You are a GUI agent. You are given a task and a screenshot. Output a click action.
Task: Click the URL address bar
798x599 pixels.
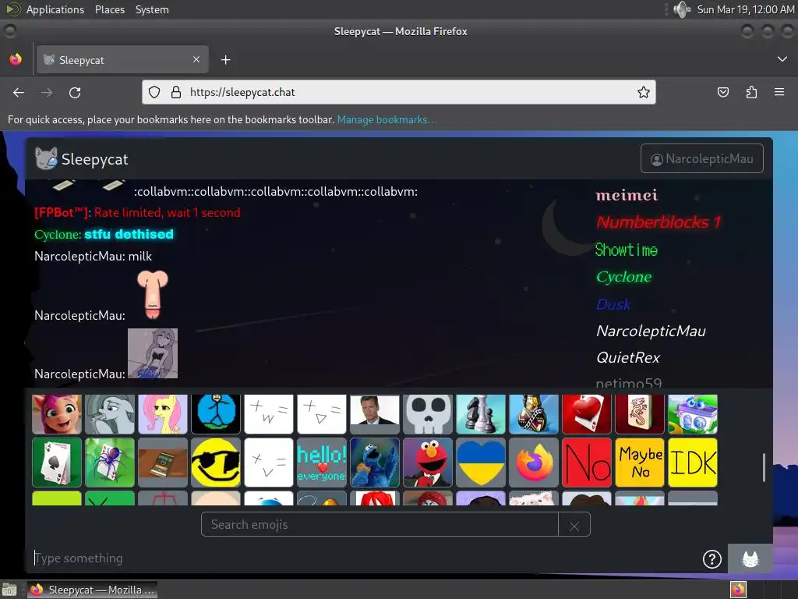coord(398,92)
